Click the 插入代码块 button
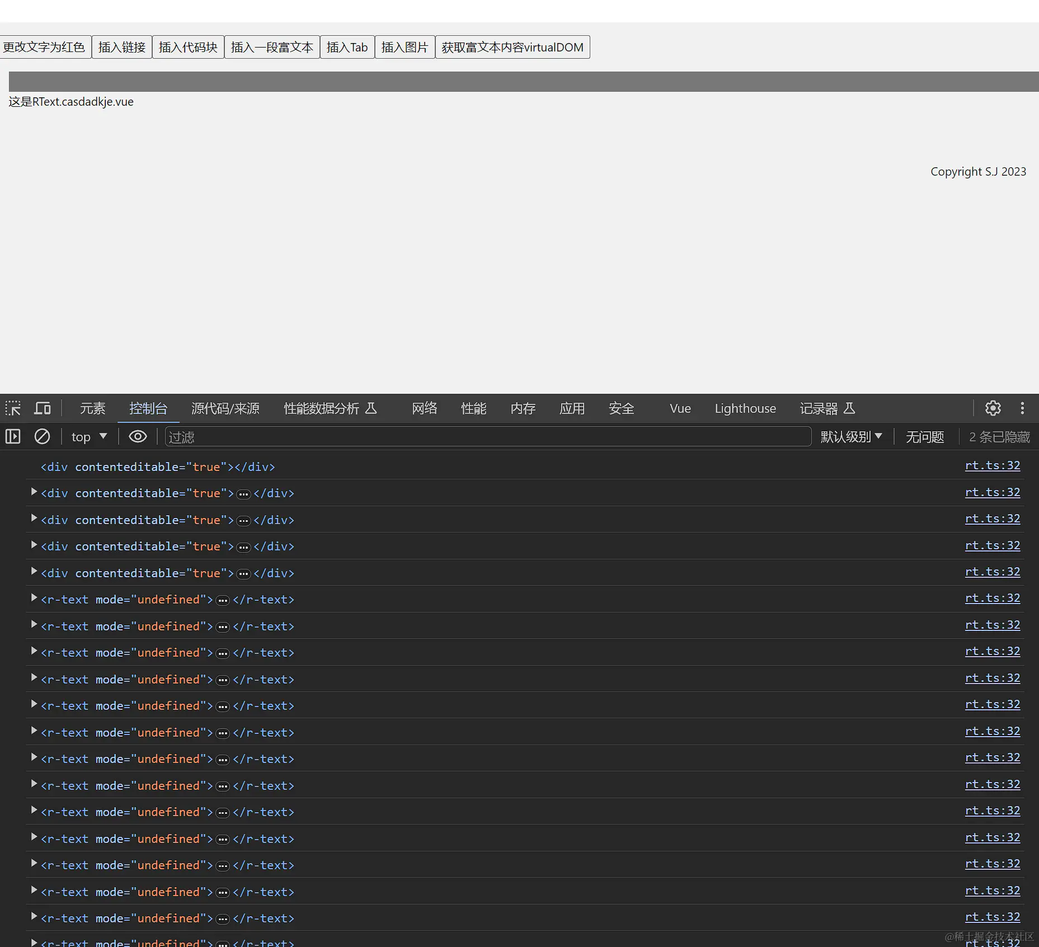Screen dimensions: 1039x947 pos(188,47)
